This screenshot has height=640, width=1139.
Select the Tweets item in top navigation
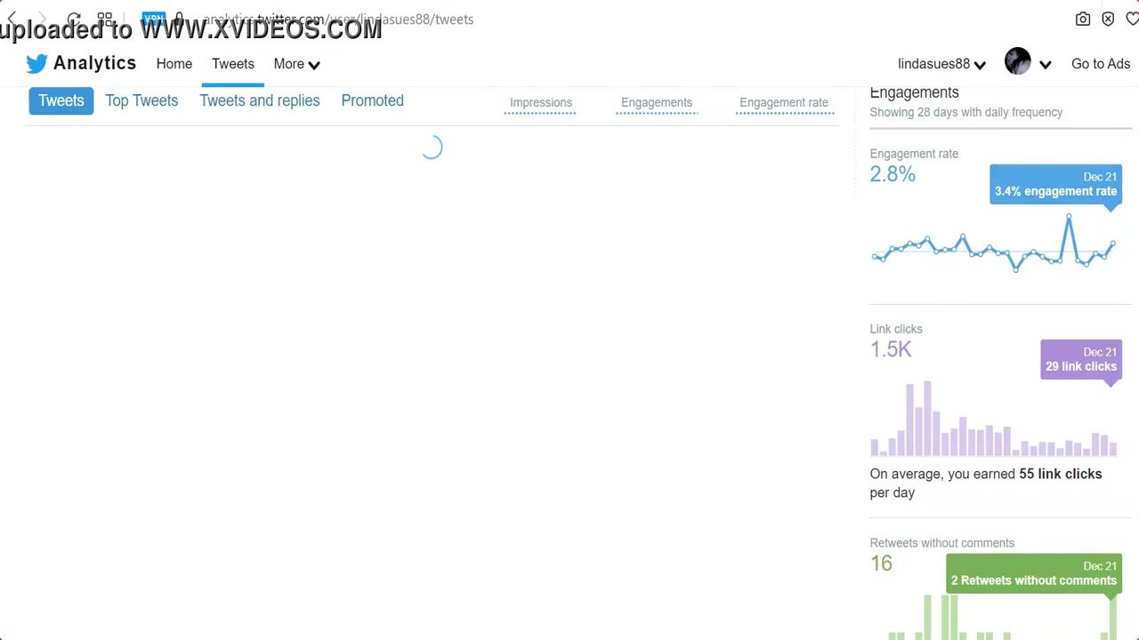click(x=232, y=64)
